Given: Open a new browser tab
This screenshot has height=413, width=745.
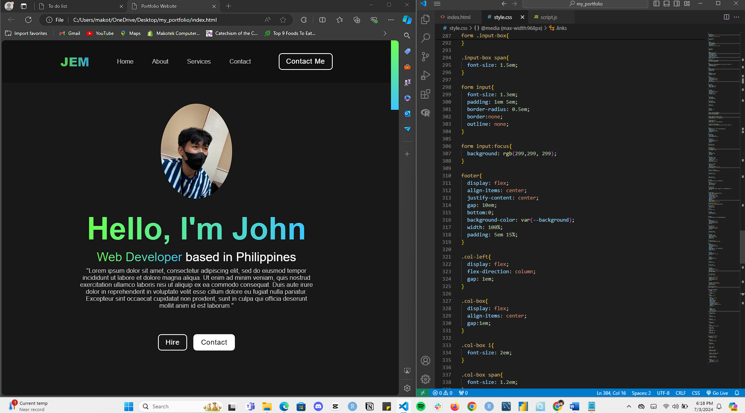Looking at the screenshot, I should click(x=228, y=6).
